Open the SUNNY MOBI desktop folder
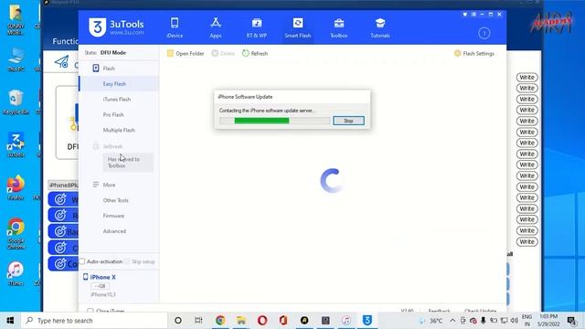 click(x=16, y=20)
